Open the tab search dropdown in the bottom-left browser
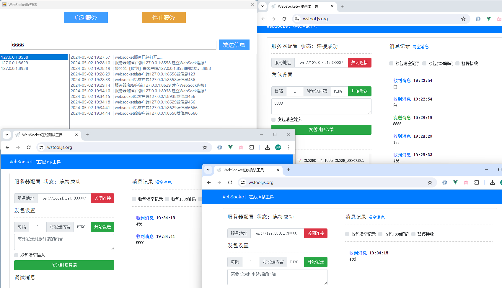 point(7,135)
